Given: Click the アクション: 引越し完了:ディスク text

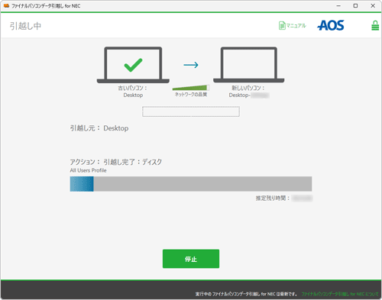Looking at the screenshot, I should pos(116,162).
